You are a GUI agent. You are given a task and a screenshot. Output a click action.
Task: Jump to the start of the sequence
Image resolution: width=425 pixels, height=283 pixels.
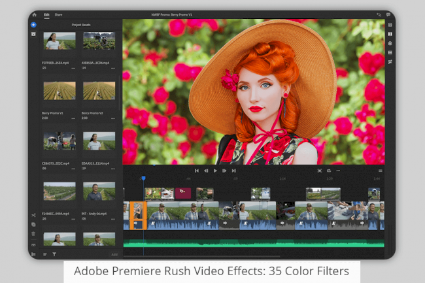[x=197, y=171]
